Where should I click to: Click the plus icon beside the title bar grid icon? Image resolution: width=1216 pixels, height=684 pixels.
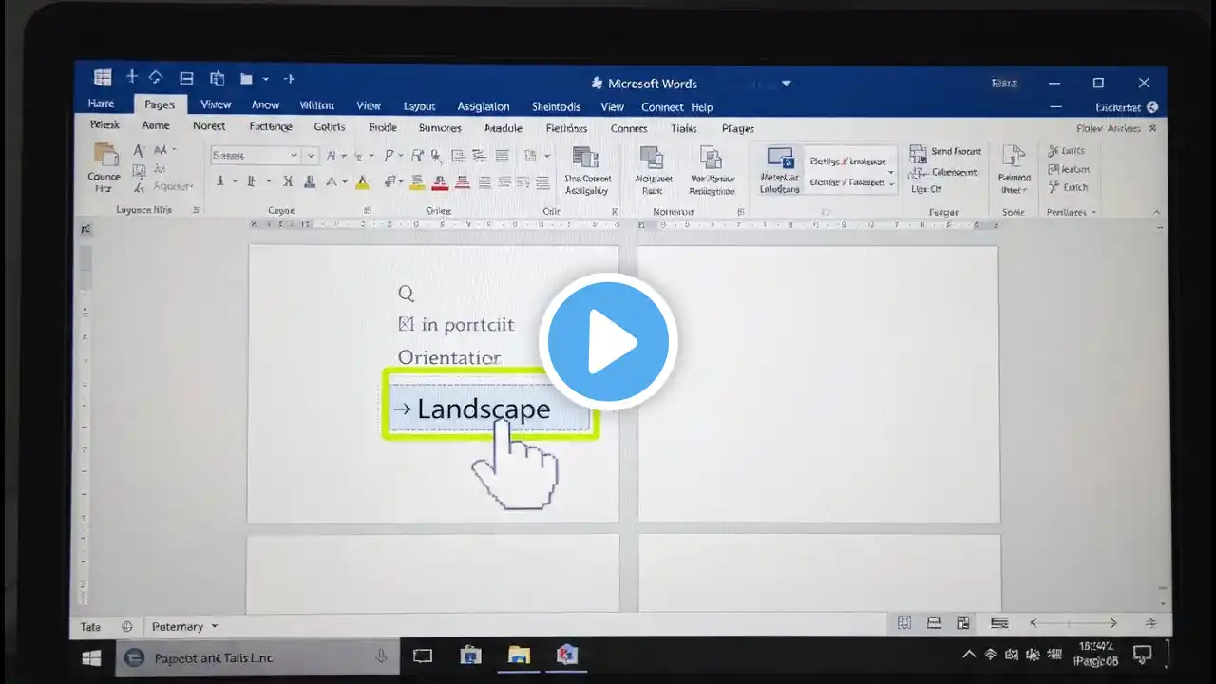pyautogui.click(x=131, y=78)
